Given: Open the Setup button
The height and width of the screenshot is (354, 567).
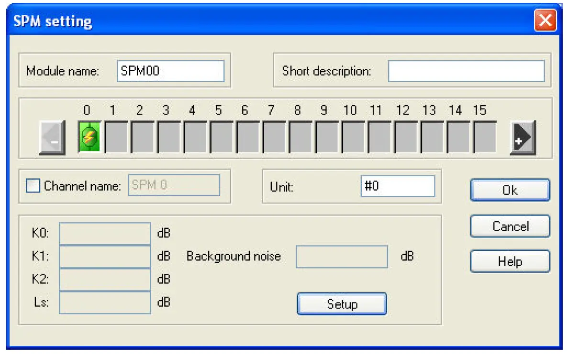Looking at the screenshot, I should click(342, 304).
